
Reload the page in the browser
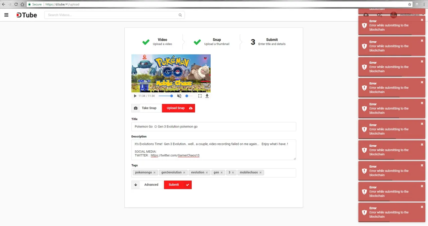[x=16, y=4]
